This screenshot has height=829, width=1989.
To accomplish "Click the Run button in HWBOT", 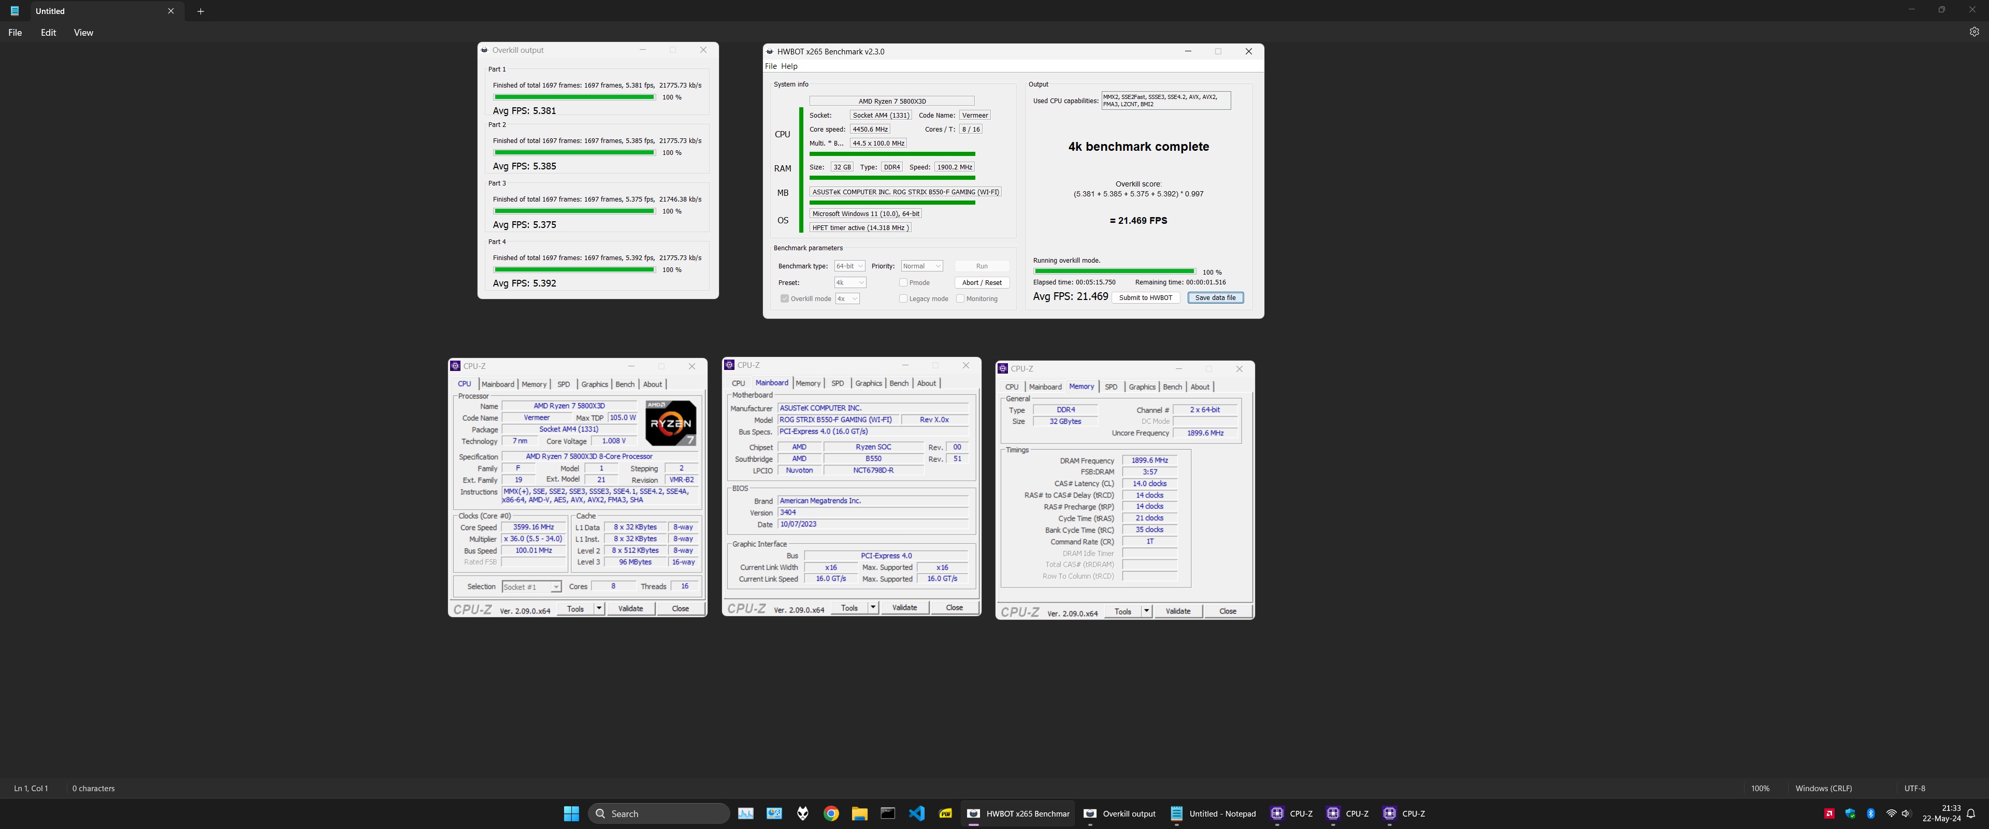I will (x=982, y=266).
